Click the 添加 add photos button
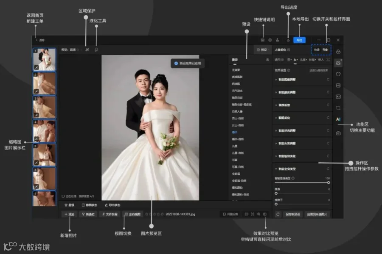Screen dimensions: 382x254 70,214
